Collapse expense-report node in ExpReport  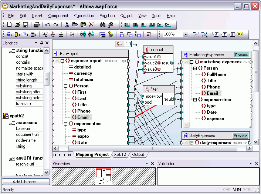62,61
